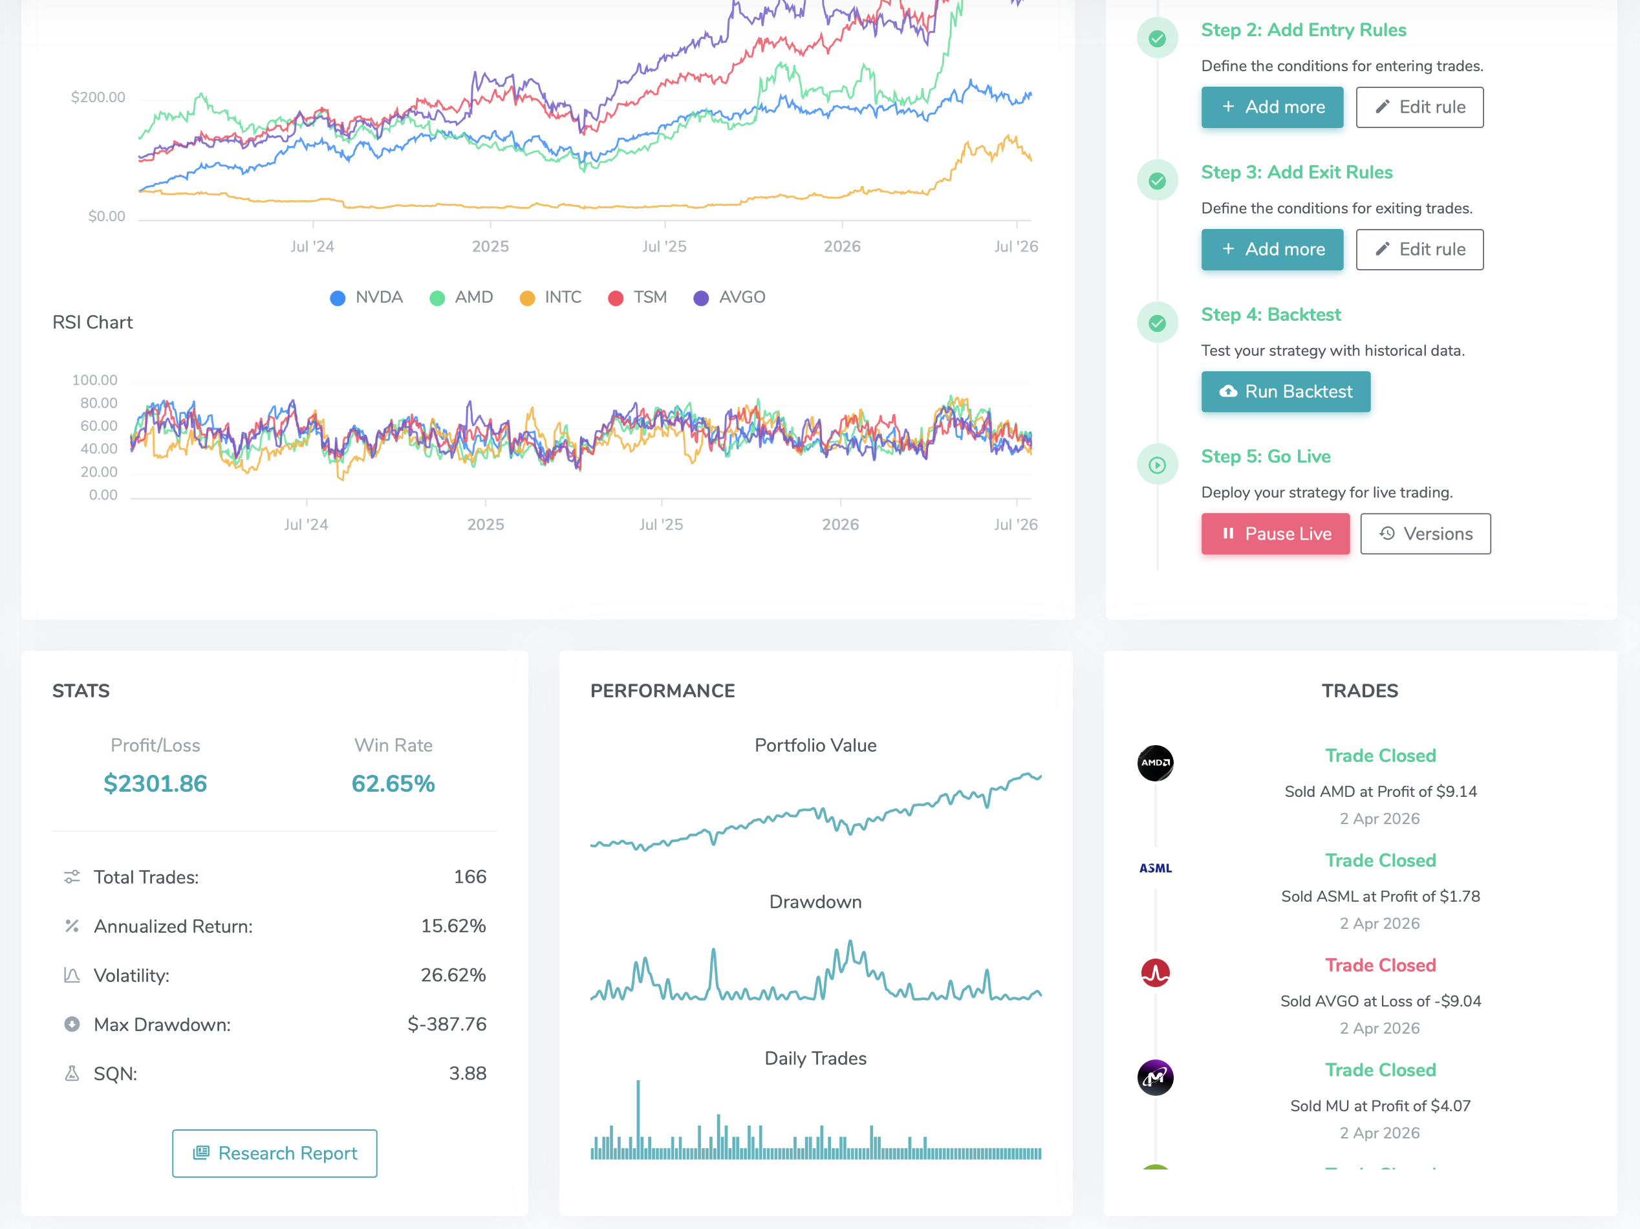This screenshot has width=1640, height=1229.
Task: Click the plus icon in Entry Rules Add more
Action: coord(1229,107)
